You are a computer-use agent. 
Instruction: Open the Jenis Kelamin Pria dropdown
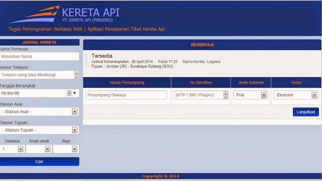point(251,95)
